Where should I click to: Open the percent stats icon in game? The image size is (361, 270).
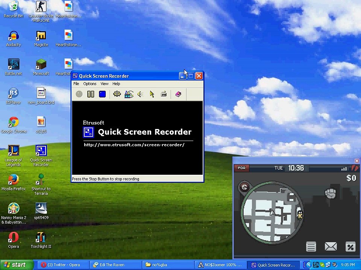pyautogui.click(x=350, y=247)
